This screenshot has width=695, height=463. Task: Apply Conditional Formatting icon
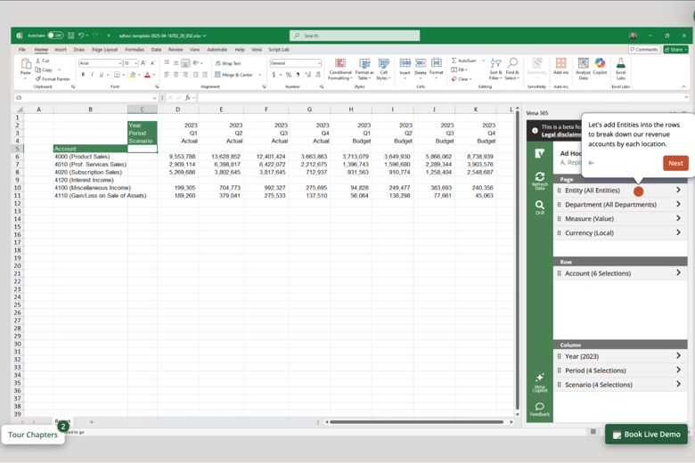(x=340, y=63)
